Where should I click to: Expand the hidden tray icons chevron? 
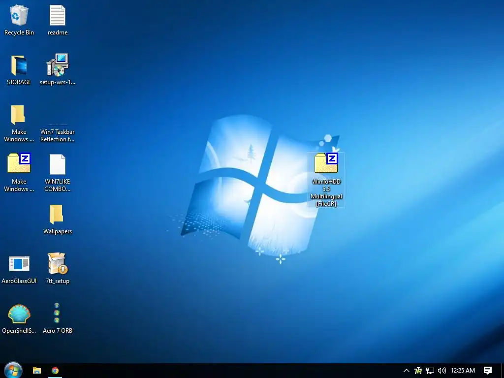(x=406, y=371)
